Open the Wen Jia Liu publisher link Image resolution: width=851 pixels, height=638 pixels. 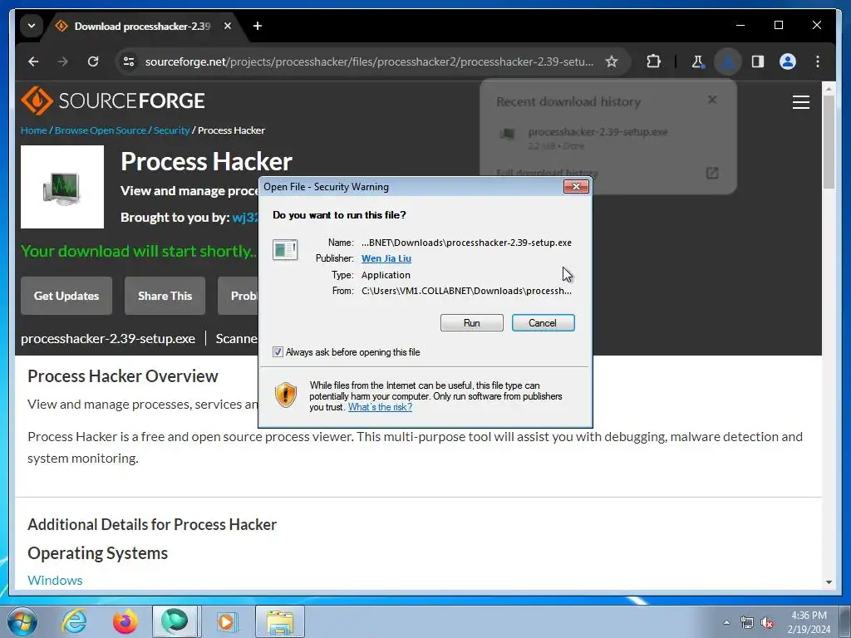[386, 258]
